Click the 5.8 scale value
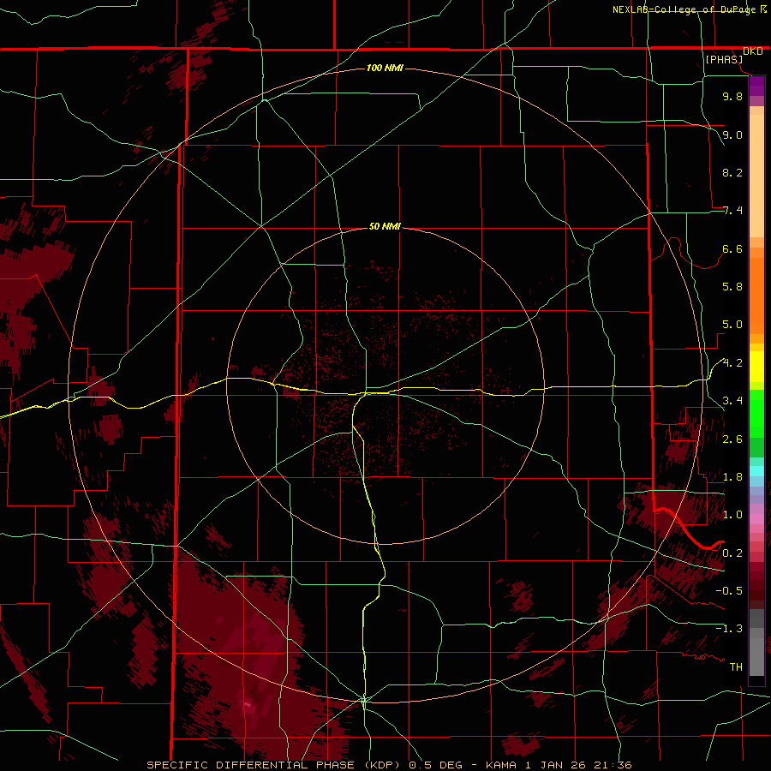Image resolution: width=771 pixels, height=771 pixels. click(x=732, y=287)
